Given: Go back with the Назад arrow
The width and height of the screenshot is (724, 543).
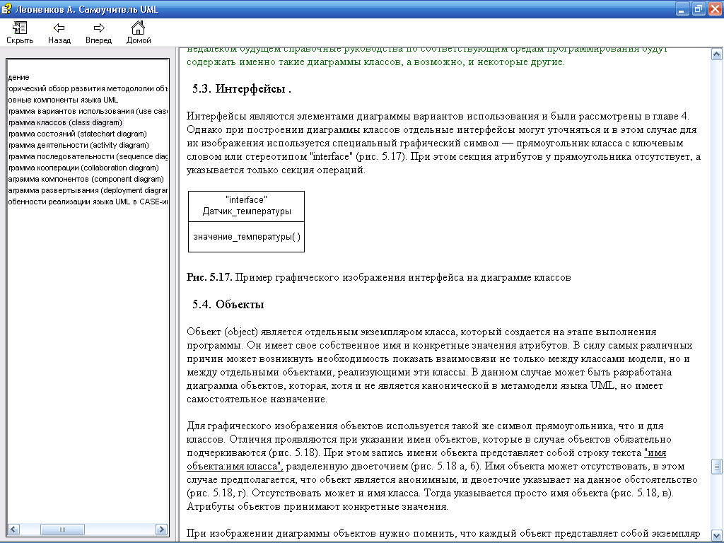Looking at the screenshot, I should point(59,33).
